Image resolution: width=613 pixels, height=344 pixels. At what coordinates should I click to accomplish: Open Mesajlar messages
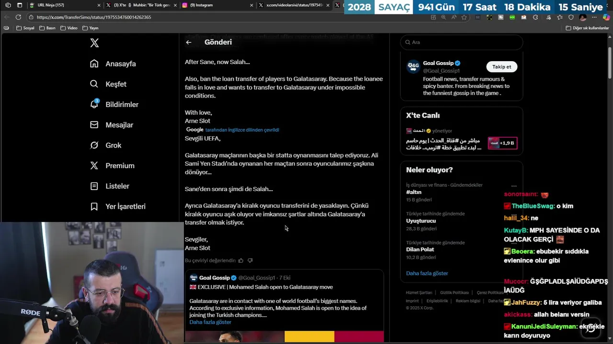112,125
